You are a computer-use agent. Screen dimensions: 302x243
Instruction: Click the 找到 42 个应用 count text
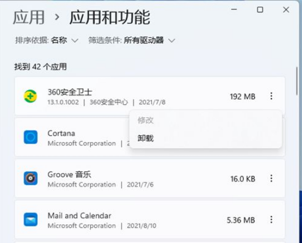point(41,67)
